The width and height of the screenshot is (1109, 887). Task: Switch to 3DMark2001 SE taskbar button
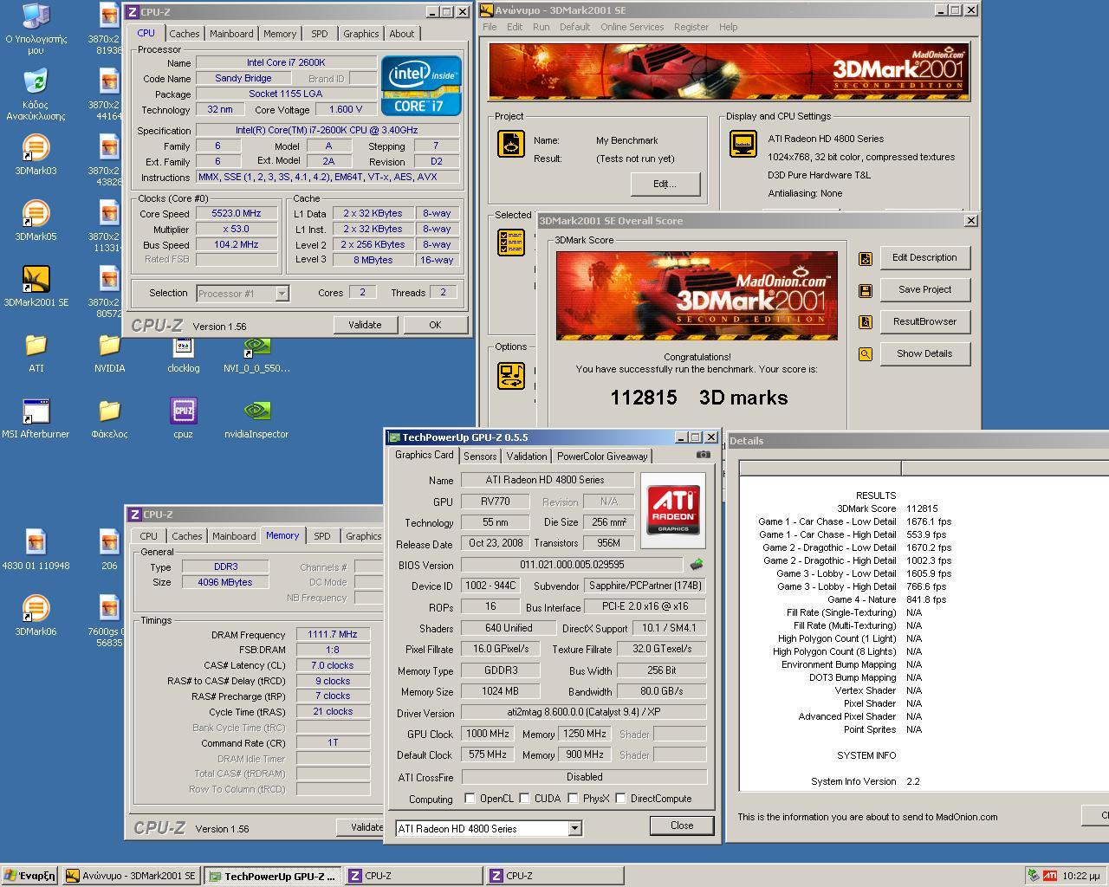[132, 876]
